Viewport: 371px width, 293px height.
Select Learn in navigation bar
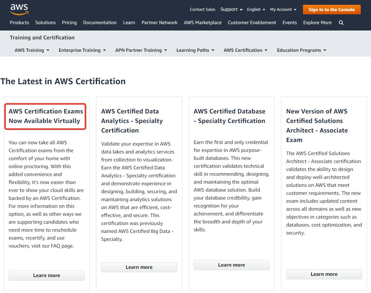point(129,23)
